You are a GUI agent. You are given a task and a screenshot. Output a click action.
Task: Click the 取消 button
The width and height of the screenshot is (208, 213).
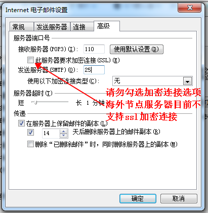[179, 198]
